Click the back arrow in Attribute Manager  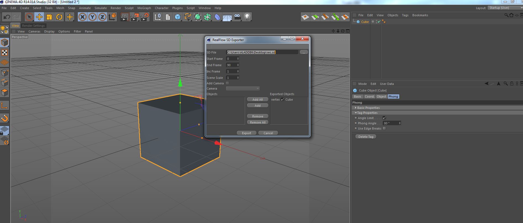[x=486, y=84]
